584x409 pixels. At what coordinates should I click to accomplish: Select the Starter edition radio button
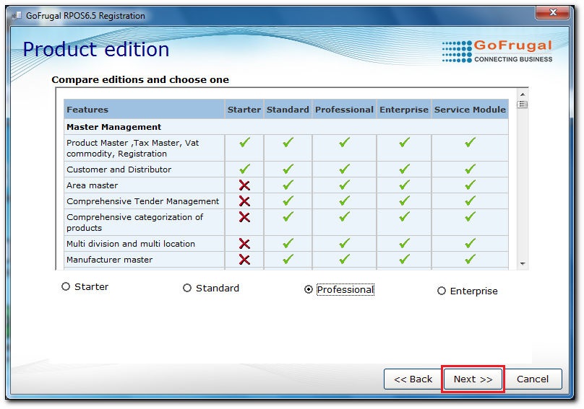tap(66, 286)
